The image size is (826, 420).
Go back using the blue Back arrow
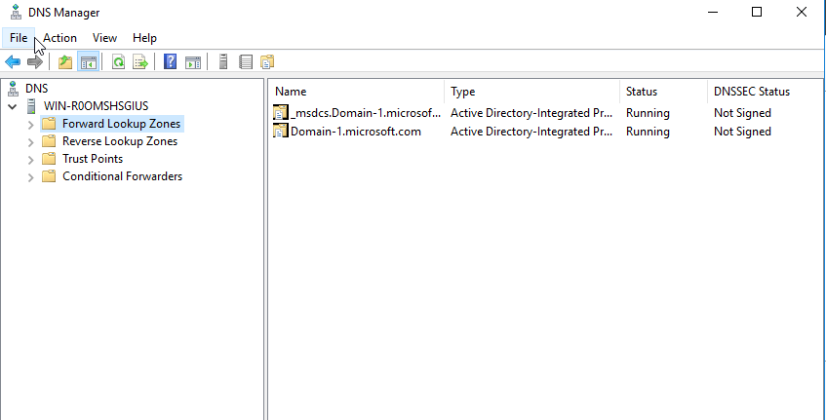coord(13,62)
